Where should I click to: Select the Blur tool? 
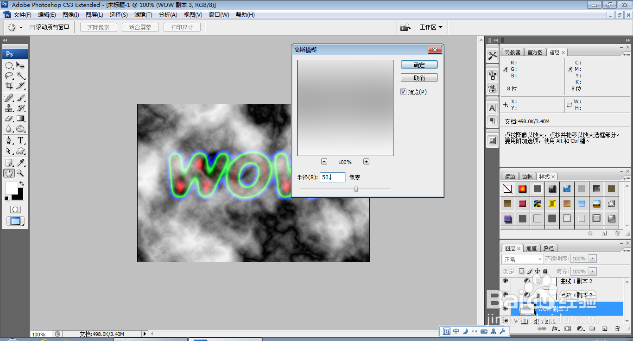point(9,129)
